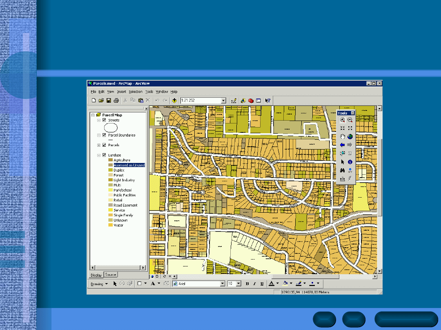441x330 pixels.
Task: Click the Save icon in the toolbar
Action: [x=109, y=100]
